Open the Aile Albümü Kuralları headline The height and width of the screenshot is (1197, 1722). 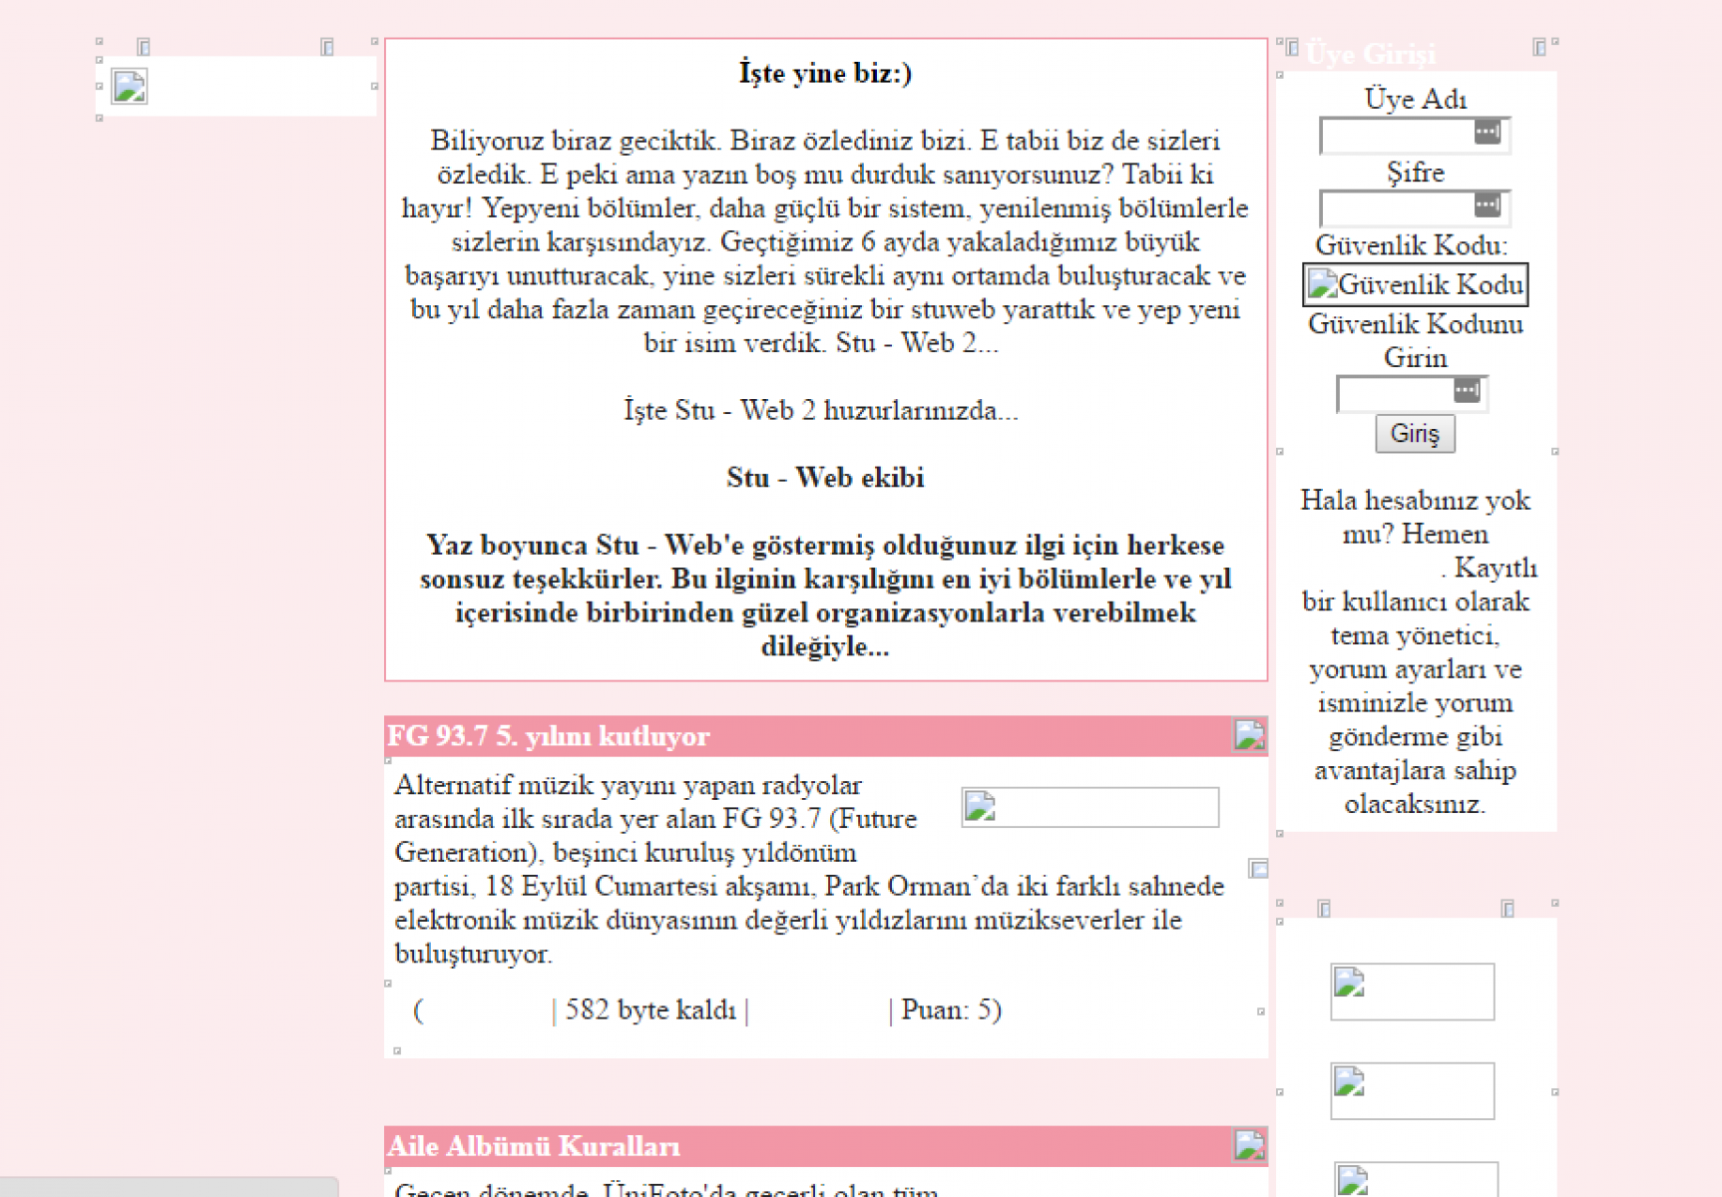(x=534, y=1146)
